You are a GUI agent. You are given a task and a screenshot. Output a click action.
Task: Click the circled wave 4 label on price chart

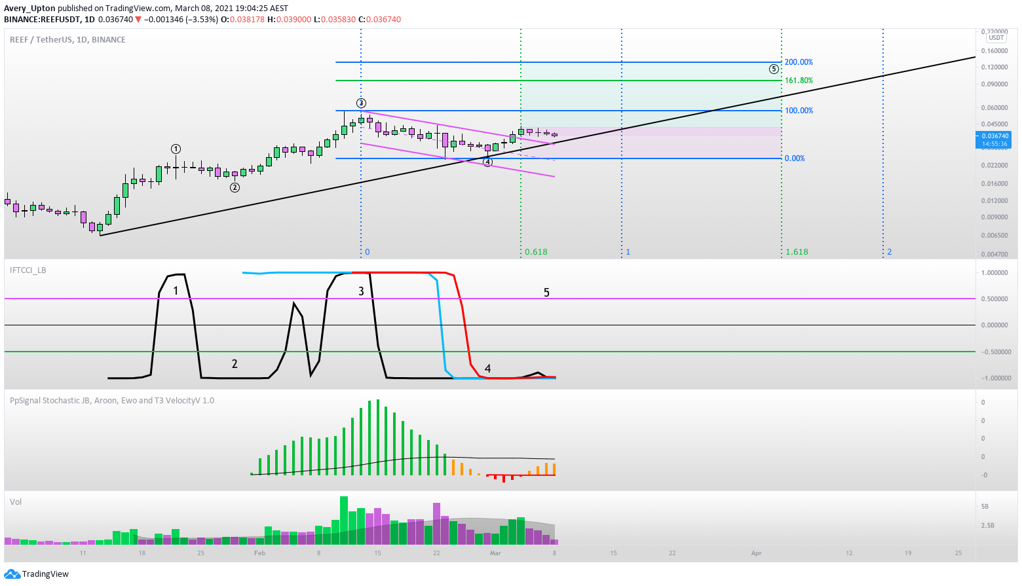[x=487, y=162]
